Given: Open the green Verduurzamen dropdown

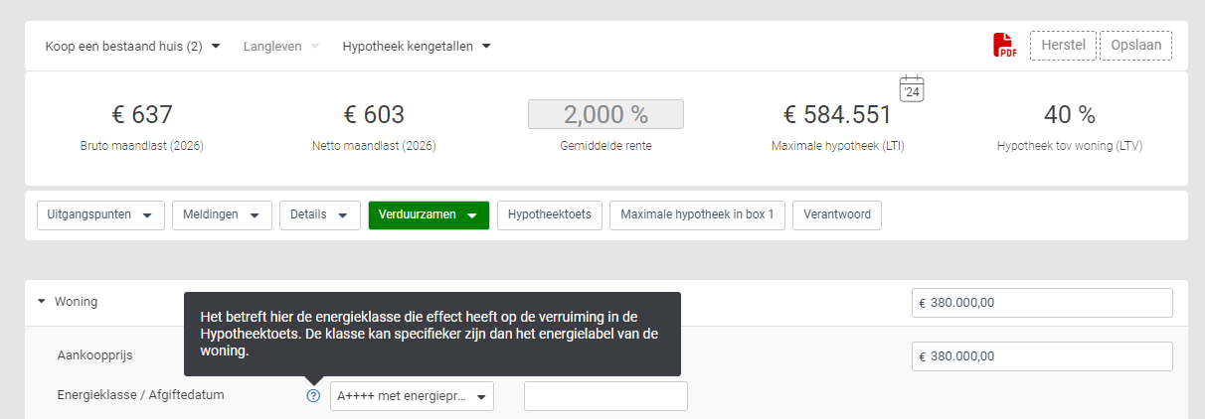Looking at the screenshot, I should pos(429,214).
